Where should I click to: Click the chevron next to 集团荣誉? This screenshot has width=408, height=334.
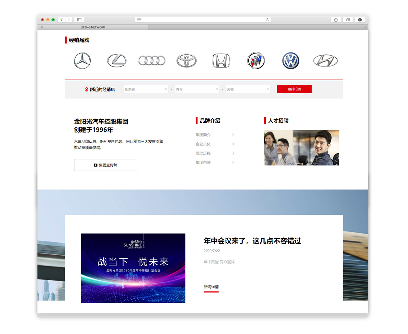click(x=233, y=163)
